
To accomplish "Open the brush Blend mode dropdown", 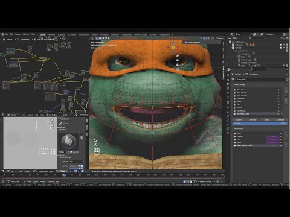I will tap(76, 162).
